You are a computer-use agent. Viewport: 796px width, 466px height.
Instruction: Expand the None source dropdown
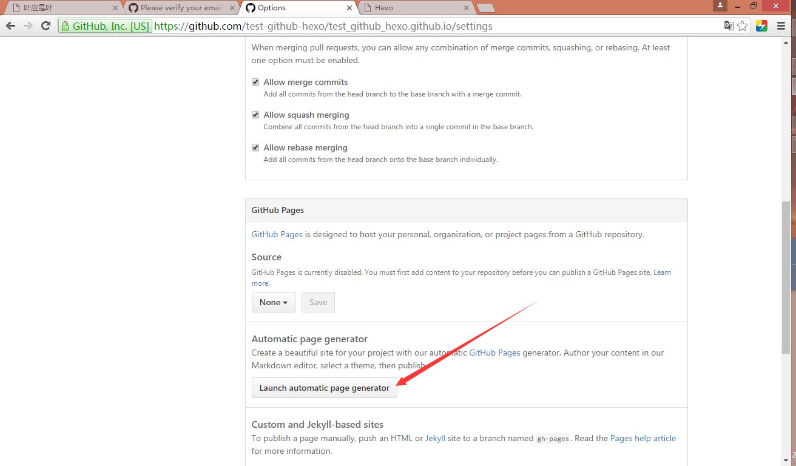click(274, 302)
